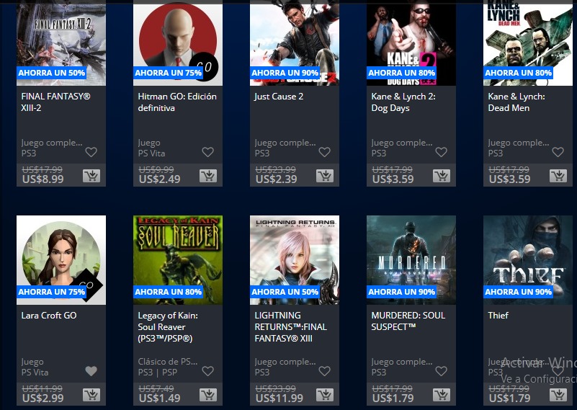
Task: Add Legacy of Kain Soul Reaver to cart
Action: (x=208, y=395)
